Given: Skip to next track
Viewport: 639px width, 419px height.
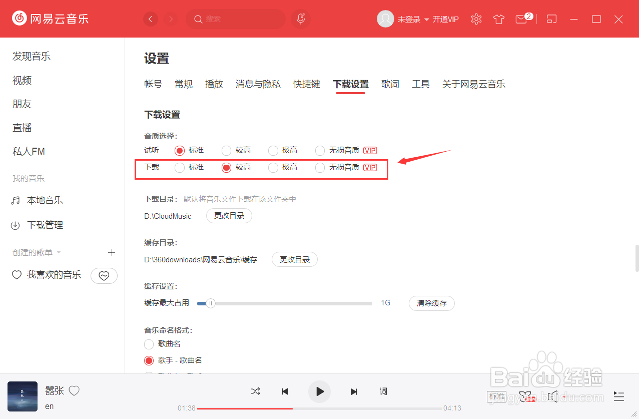Looking at the screenshot, I should [354, 391].
